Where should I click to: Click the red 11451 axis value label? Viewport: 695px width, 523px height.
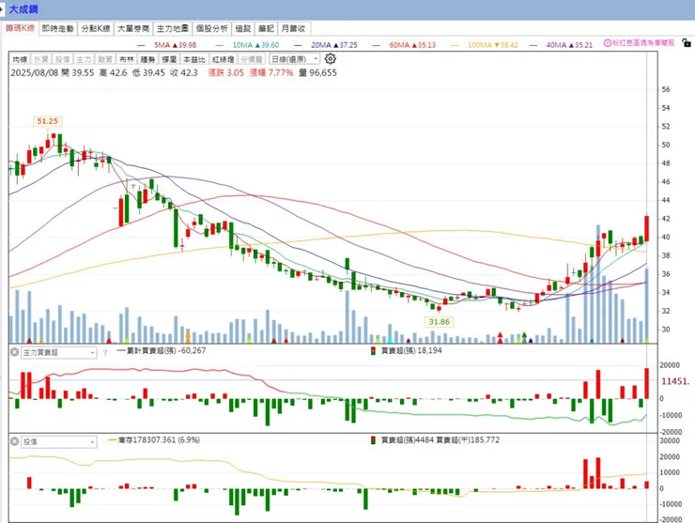click(x=675, y=381)
